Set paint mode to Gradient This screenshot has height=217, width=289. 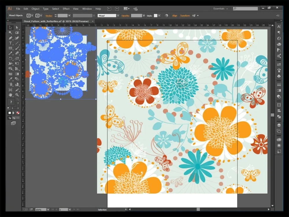pyautogui.click(x=14, y=113)
